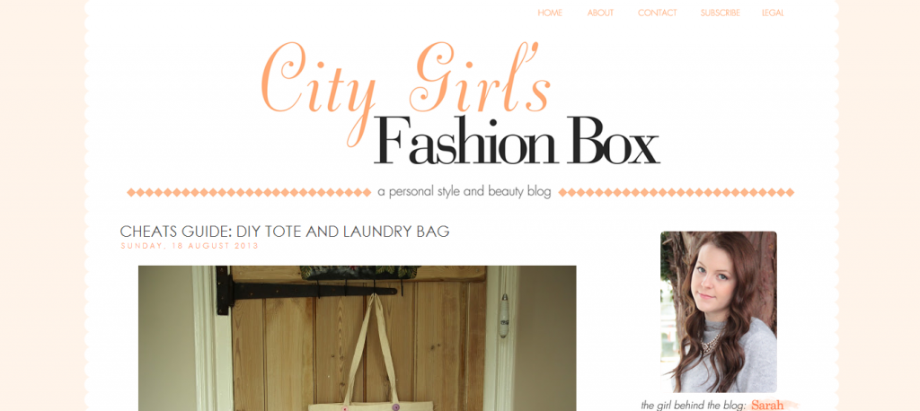Select SUBSCRIBE in the top navigation
Screen dimensions: 920x411
720,13
